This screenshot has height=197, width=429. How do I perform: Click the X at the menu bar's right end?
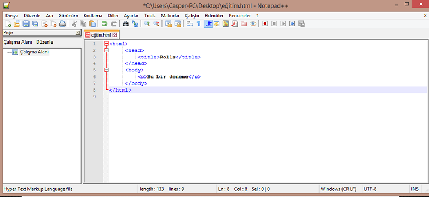[425, 16]
